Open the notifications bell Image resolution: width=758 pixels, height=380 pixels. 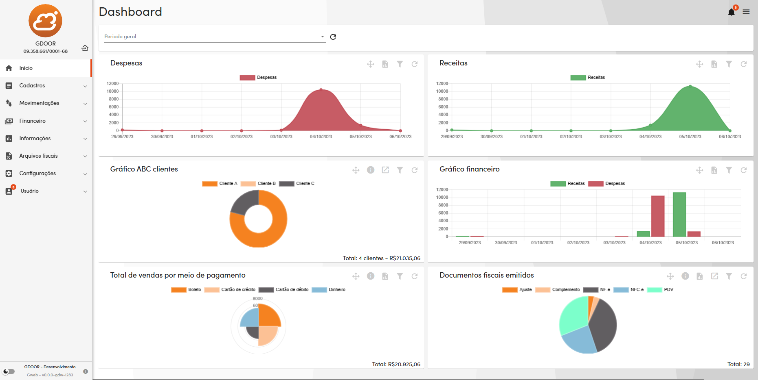coord(732,12)
